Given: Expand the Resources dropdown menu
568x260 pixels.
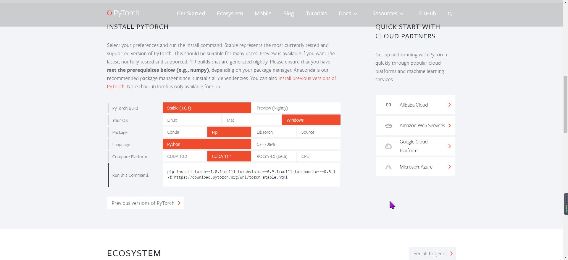Looking at the screenshot, I should (388, 14).
